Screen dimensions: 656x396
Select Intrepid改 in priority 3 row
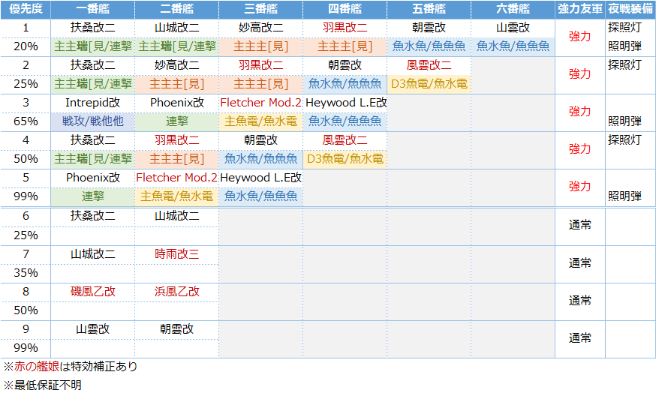coord(93,103)
